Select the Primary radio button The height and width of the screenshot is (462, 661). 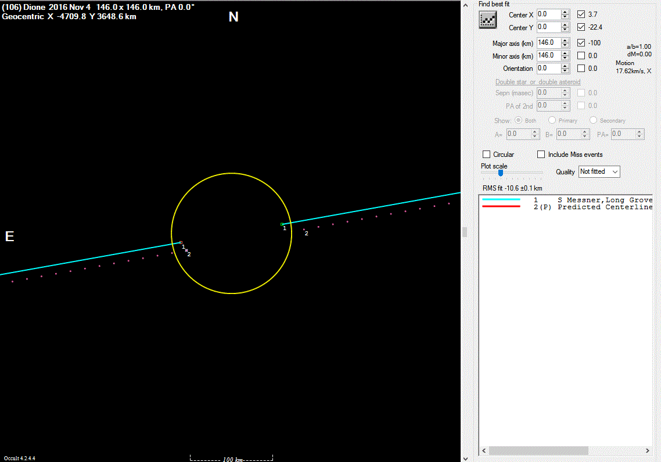[552, 120]
